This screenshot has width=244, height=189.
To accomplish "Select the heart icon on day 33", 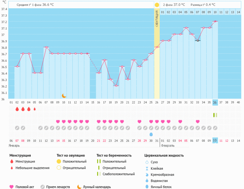I will click(x=197, y=121).
